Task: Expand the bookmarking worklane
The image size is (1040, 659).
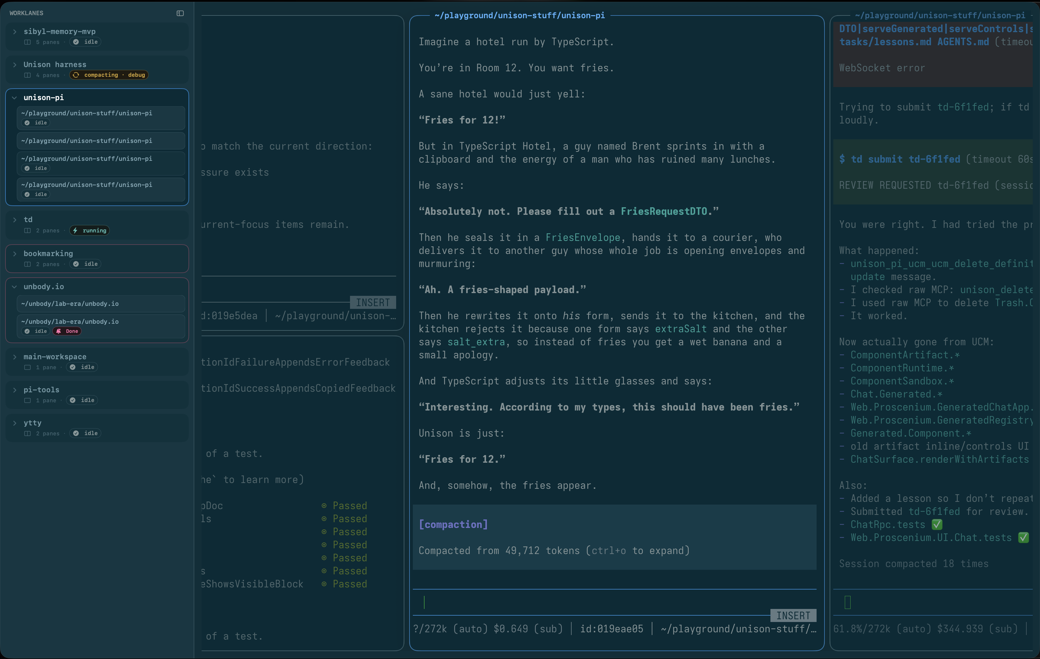Action: (x=15, y=254)
